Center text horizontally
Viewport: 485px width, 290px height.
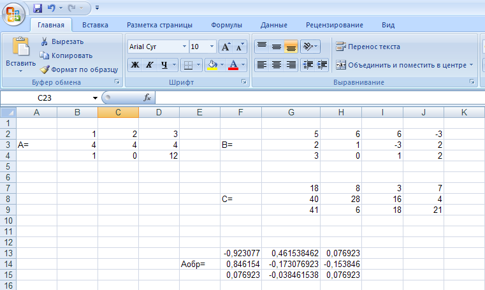[x=277, y=65]
